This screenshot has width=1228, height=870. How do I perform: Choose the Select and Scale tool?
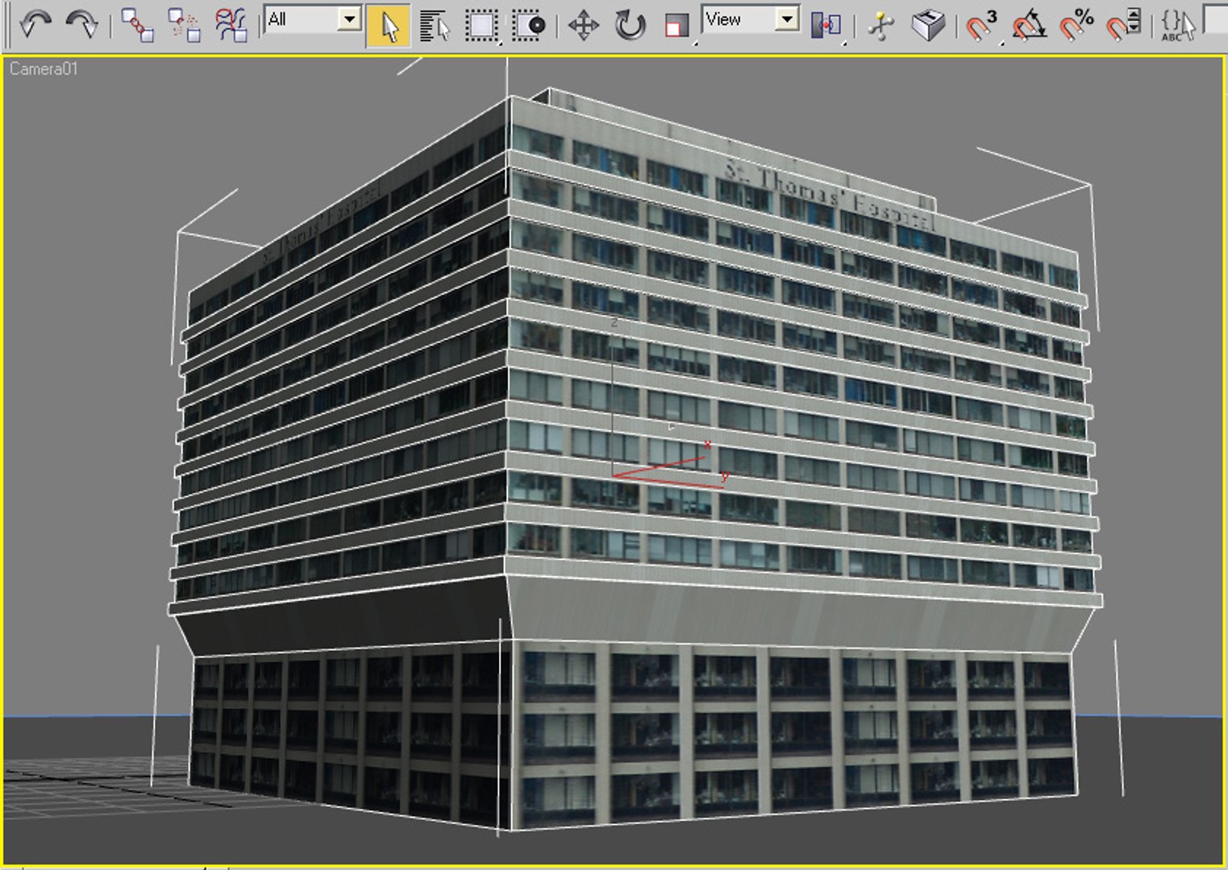pyautogui.click(x=676, y=26)
